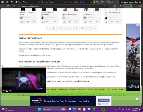Open Spotify from taskbar
The width and height of the screenshot is (143, 112).
point(94,109)
